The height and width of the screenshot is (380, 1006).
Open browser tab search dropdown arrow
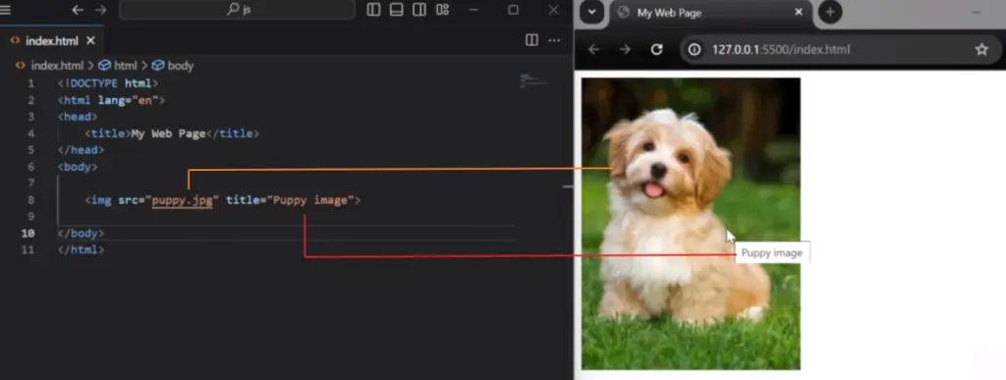[x=592, y=12]
